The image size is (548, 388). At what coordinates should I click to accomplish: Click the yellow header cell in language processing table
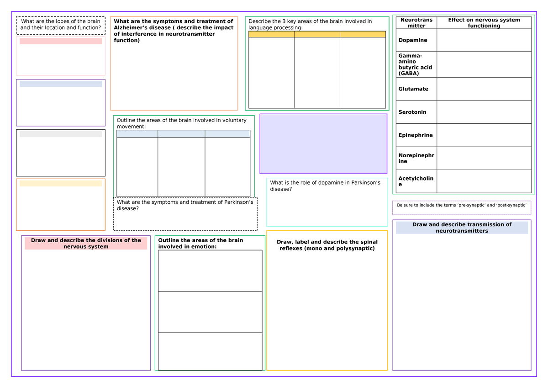click(316, 34)
